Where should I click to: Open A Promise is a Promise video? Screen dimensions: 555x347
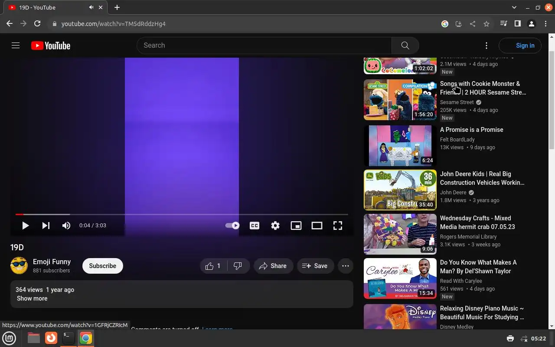pos(472,130)
